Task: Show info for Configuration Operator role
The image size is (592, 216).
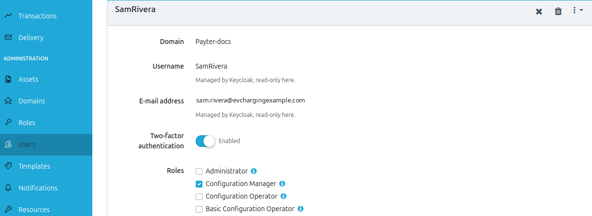Action: coord(284,196)
